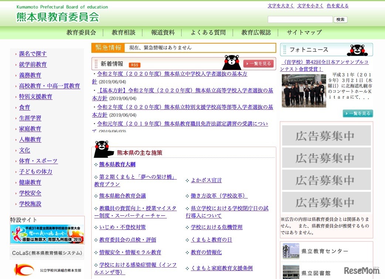Enlarge text via 文字を大きく link
This screenshot has height=279, width=385.
(x=281, y=5)
